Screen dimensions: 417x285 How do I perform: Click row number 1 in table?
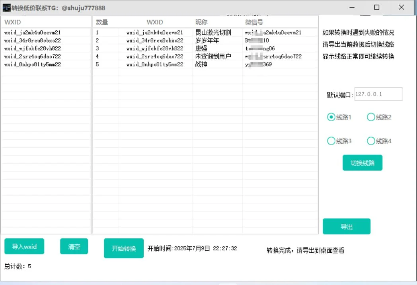(97, 32)
